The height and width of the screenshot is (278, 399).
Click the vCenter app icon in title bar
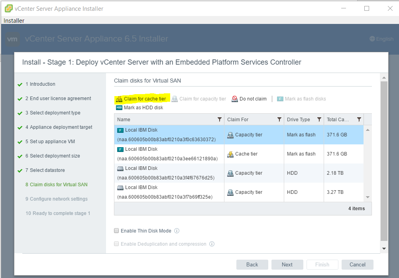[9, 8]
